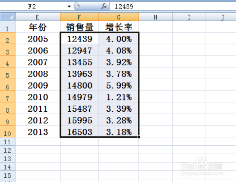
Task: Select row 3 header
Action: pyautogui.click(x=8, y=50)
